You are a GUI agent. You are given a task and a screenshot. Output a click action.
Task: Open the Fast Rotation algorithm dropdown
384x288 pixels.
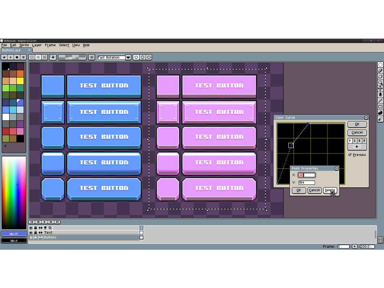pyautogui.click(x=128, y=57)
